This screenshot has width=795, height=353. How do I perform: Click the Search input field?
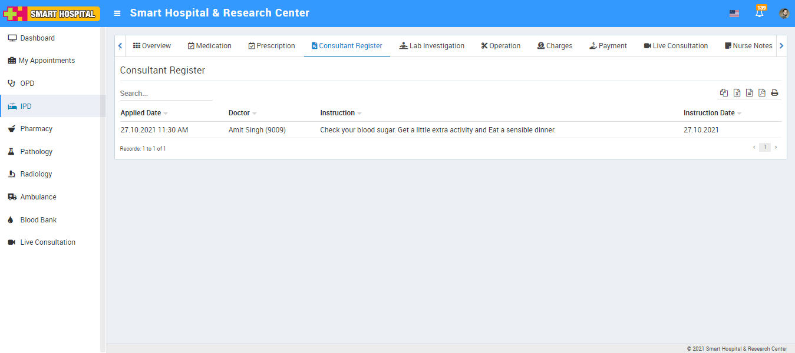point(166,94)
